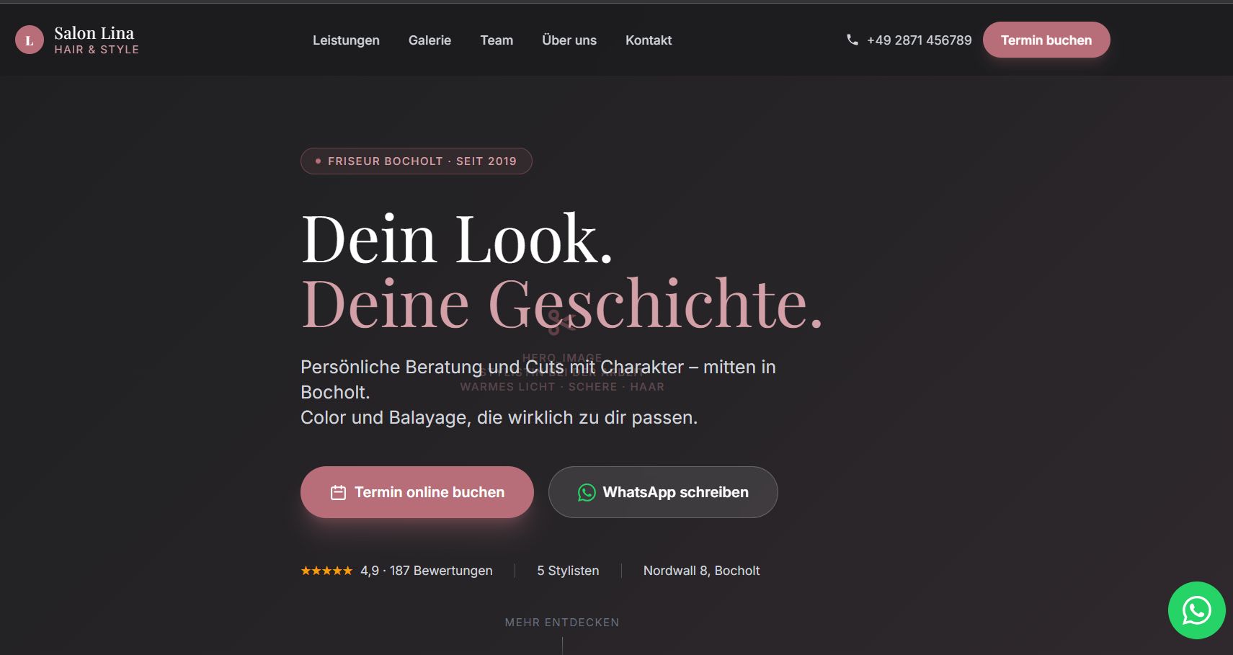
Task: Open the floating WhatsApp chat bubble
Action: click(1196, 610)
